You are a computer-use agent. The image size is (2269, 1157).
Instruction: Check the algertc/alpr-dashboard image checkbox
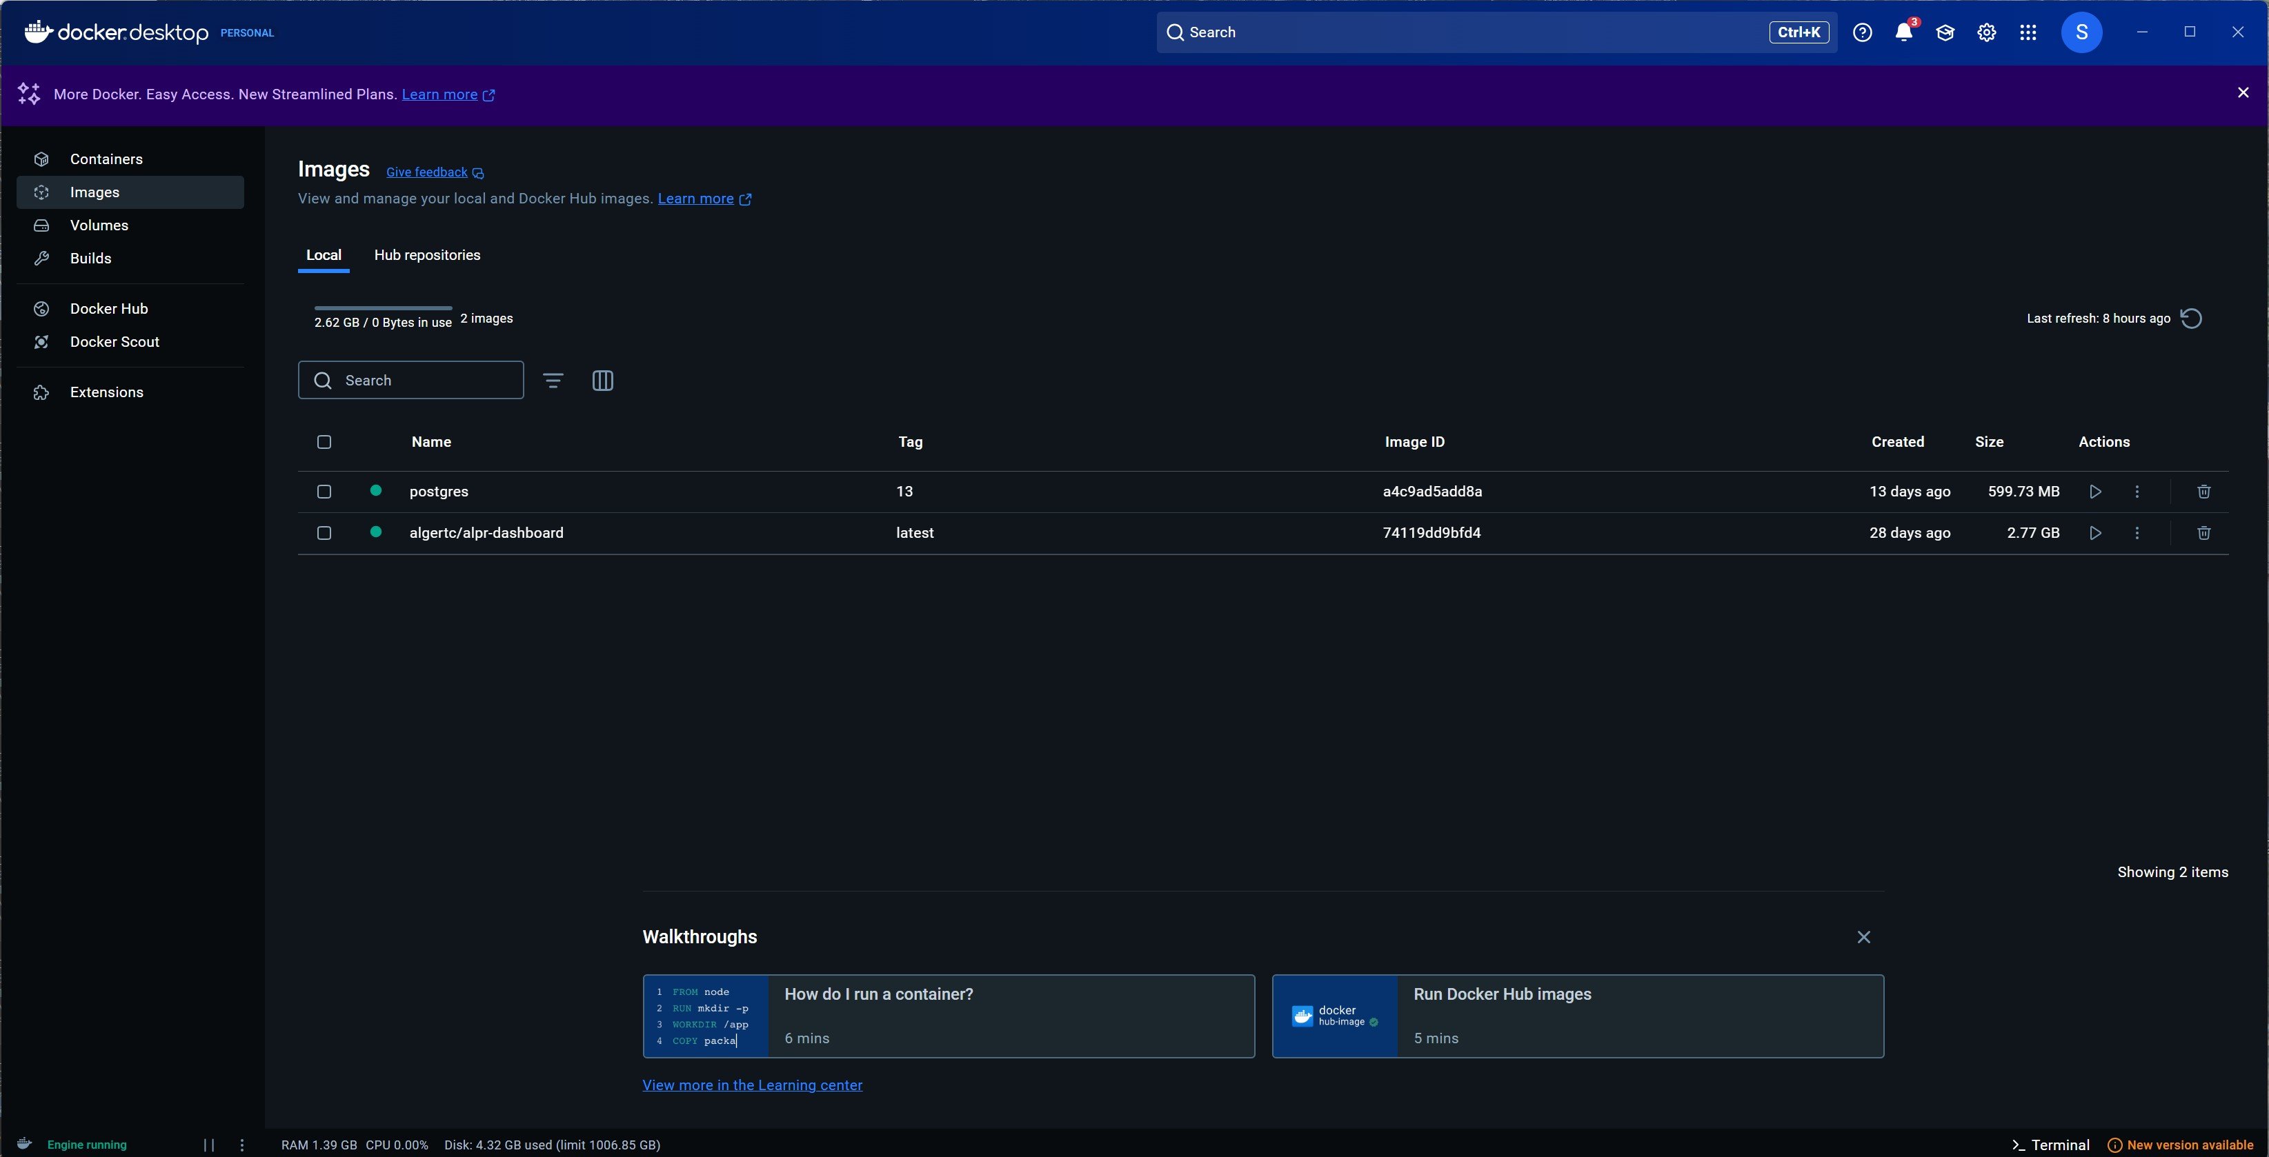point(324,533)
